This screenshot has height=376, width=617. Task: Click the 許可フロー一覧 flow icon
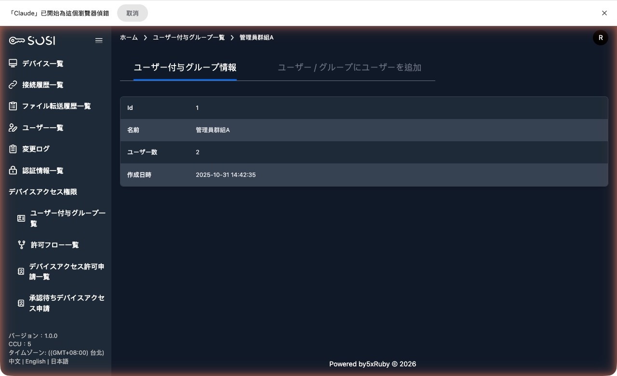[x=21, y=244]
